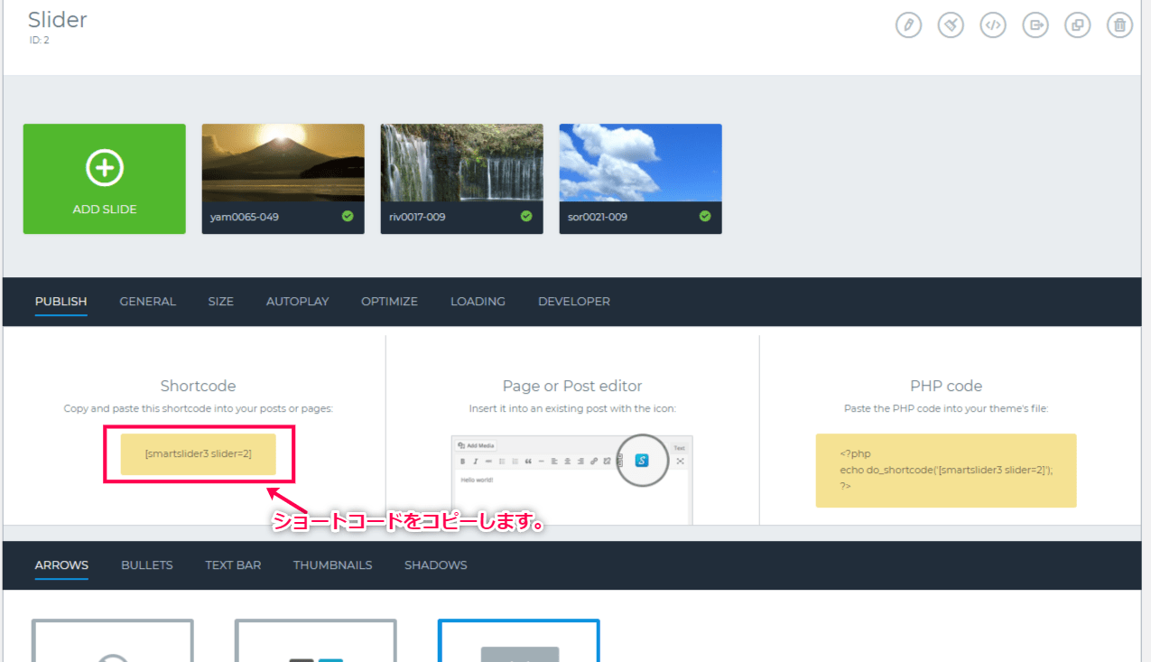The height and width of the screenshot is (662, 1151).
Task: Open the Developer tab
Action: click(x=573, y=302)
